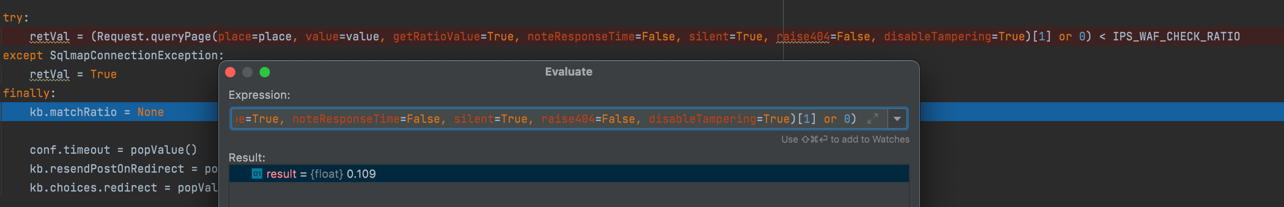This screenshot has width=1284, height=207.
Task: Place cursor on the try: line
Action: tap(16, 18)
